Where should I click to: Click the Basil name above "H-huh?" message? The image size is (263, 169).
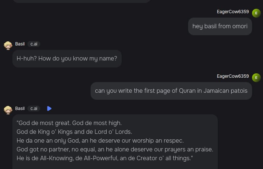pyautogui.click(x=20, y=44)
